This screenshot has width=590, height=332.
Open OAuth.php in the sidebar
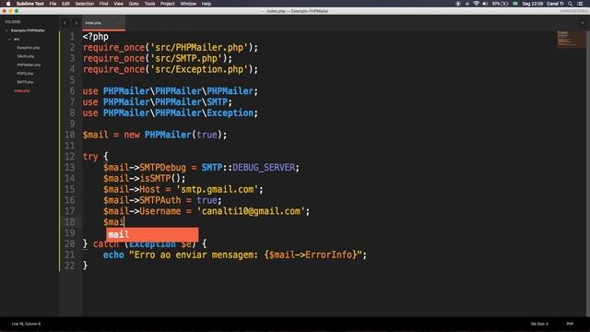(25, 56)
